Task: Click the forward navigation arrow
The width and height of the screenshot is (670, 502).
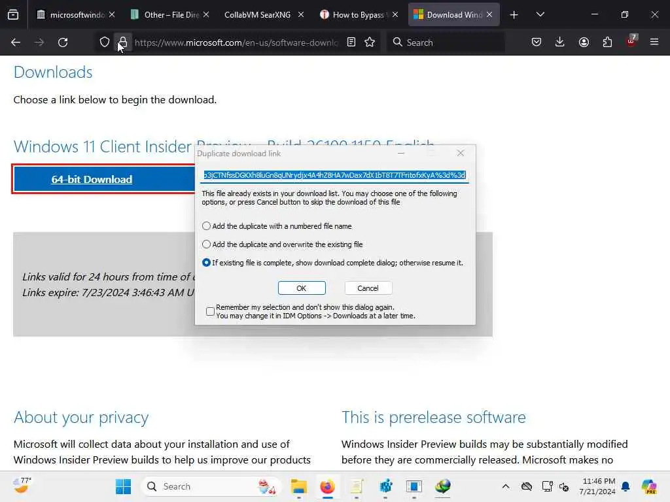Action: point(39,42)
